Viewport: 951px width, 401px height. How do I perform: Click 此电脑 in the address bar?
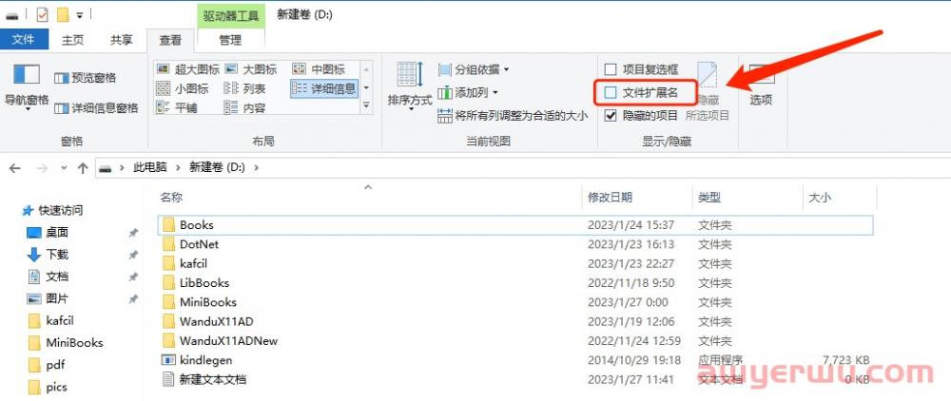point(150,168)
